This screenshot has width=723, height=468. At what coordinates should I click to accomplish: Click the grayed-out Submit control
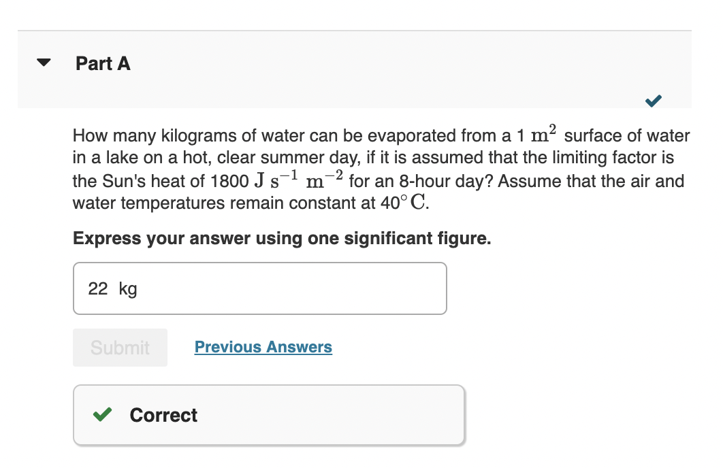click(x=120, y=347)
